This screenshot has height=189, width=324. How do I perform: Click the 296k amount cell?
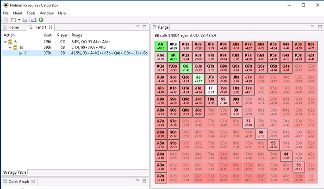[47, 42]
